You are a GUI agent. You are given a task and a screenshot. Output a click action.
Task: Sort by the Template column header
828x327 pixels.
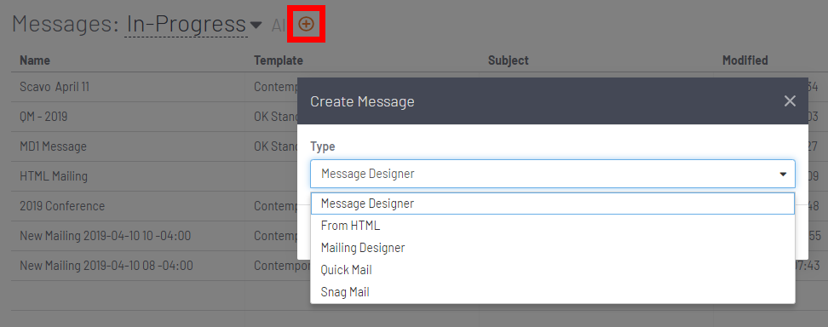point(279,60)
